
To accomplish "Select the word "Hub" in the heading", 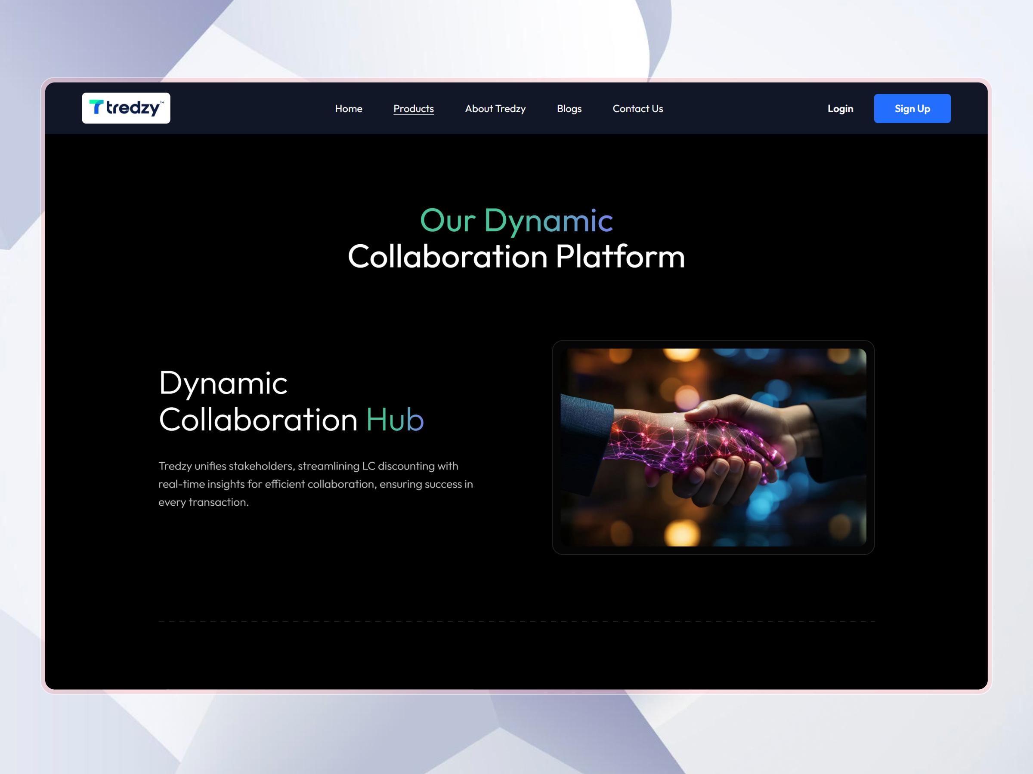I will (x=395, y=419).
